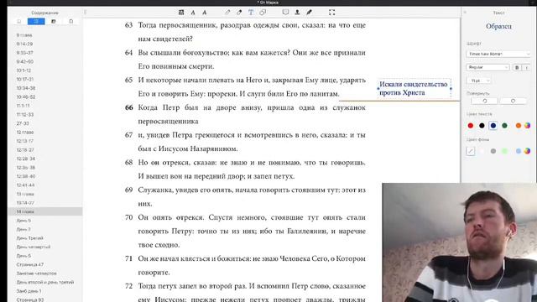This screenshot has width=537, height=302.
Task: Close the text properties panel
Action: (x=465, y=13)
